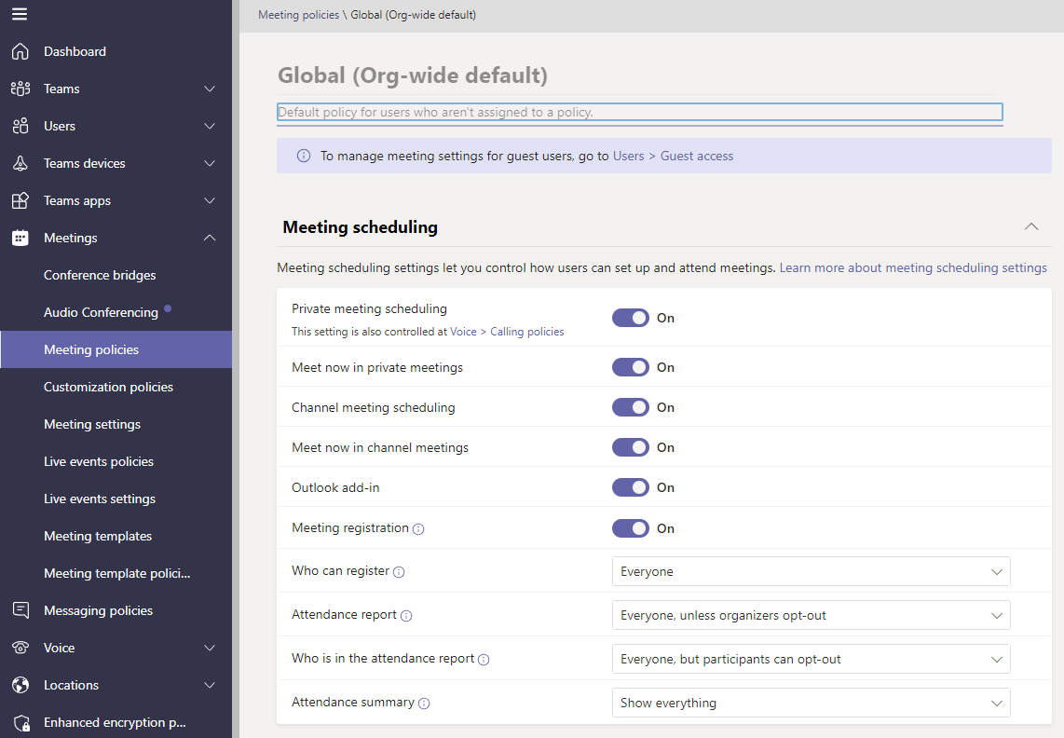Viewport: 1064px width, 738px height.
Task: Open the Who can register dropdown
Action: pos(811,571)
